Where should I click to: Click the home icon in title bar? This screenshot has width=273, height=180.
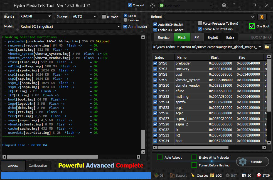tap(224, 5)
